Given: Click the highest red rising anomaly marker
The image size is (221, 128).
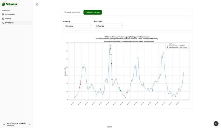Looking at the screenshot, I should pyautogui.click(x=110, y=45).
